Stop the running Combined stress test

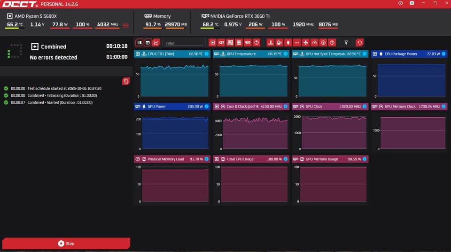[x=66, y=244]
